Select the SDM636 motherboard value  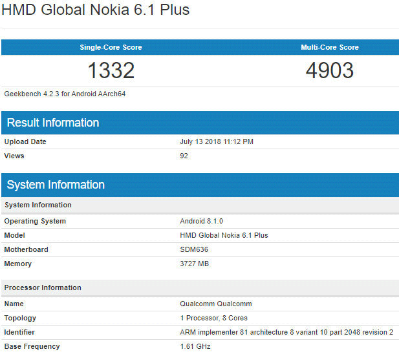[x=193, y=249]
